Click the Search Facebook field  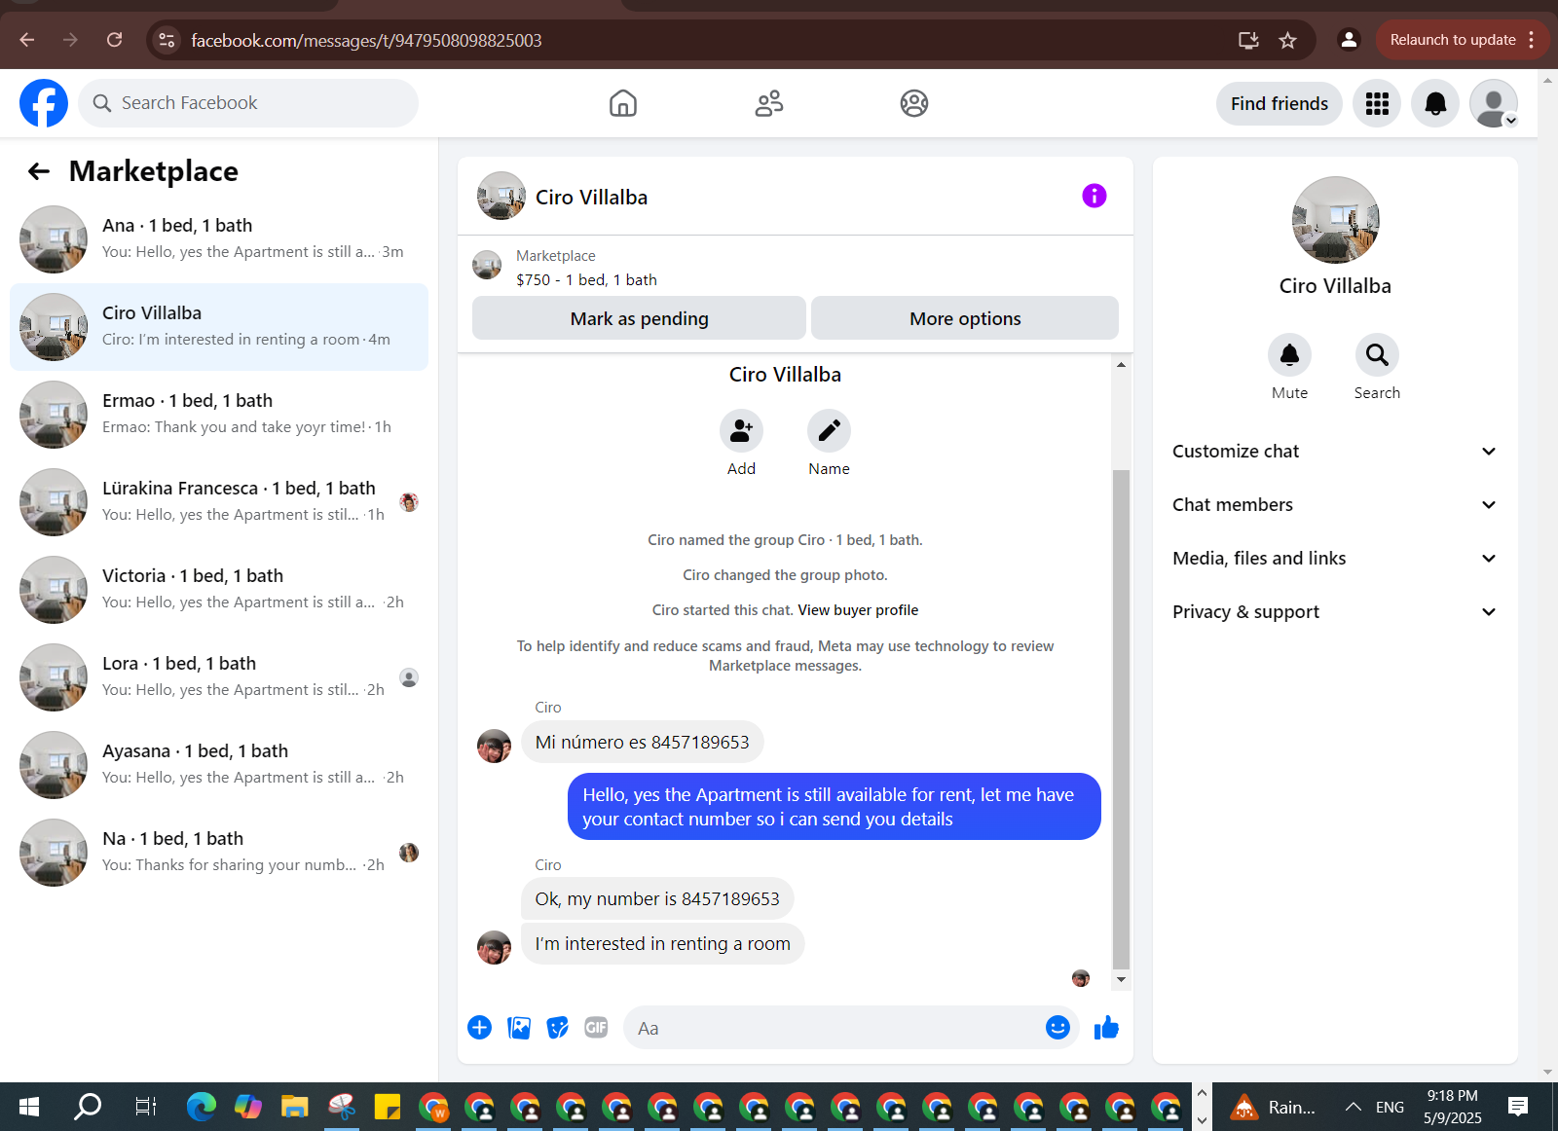248,103
